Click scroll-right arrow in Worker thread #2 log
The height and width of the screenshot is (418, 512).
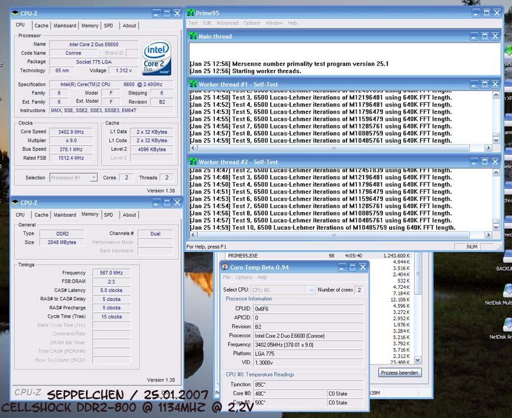488,235
